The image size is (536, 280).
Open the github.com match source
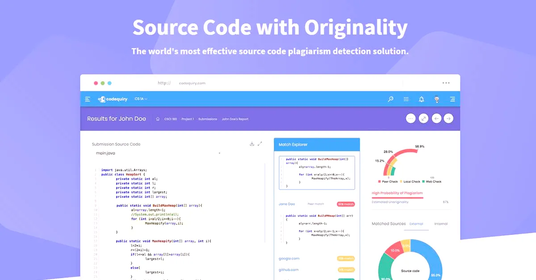pos(289,270)
